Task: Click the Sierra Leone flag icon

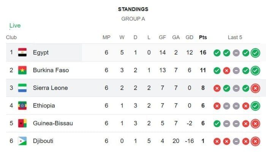Action: pos(22,88)
